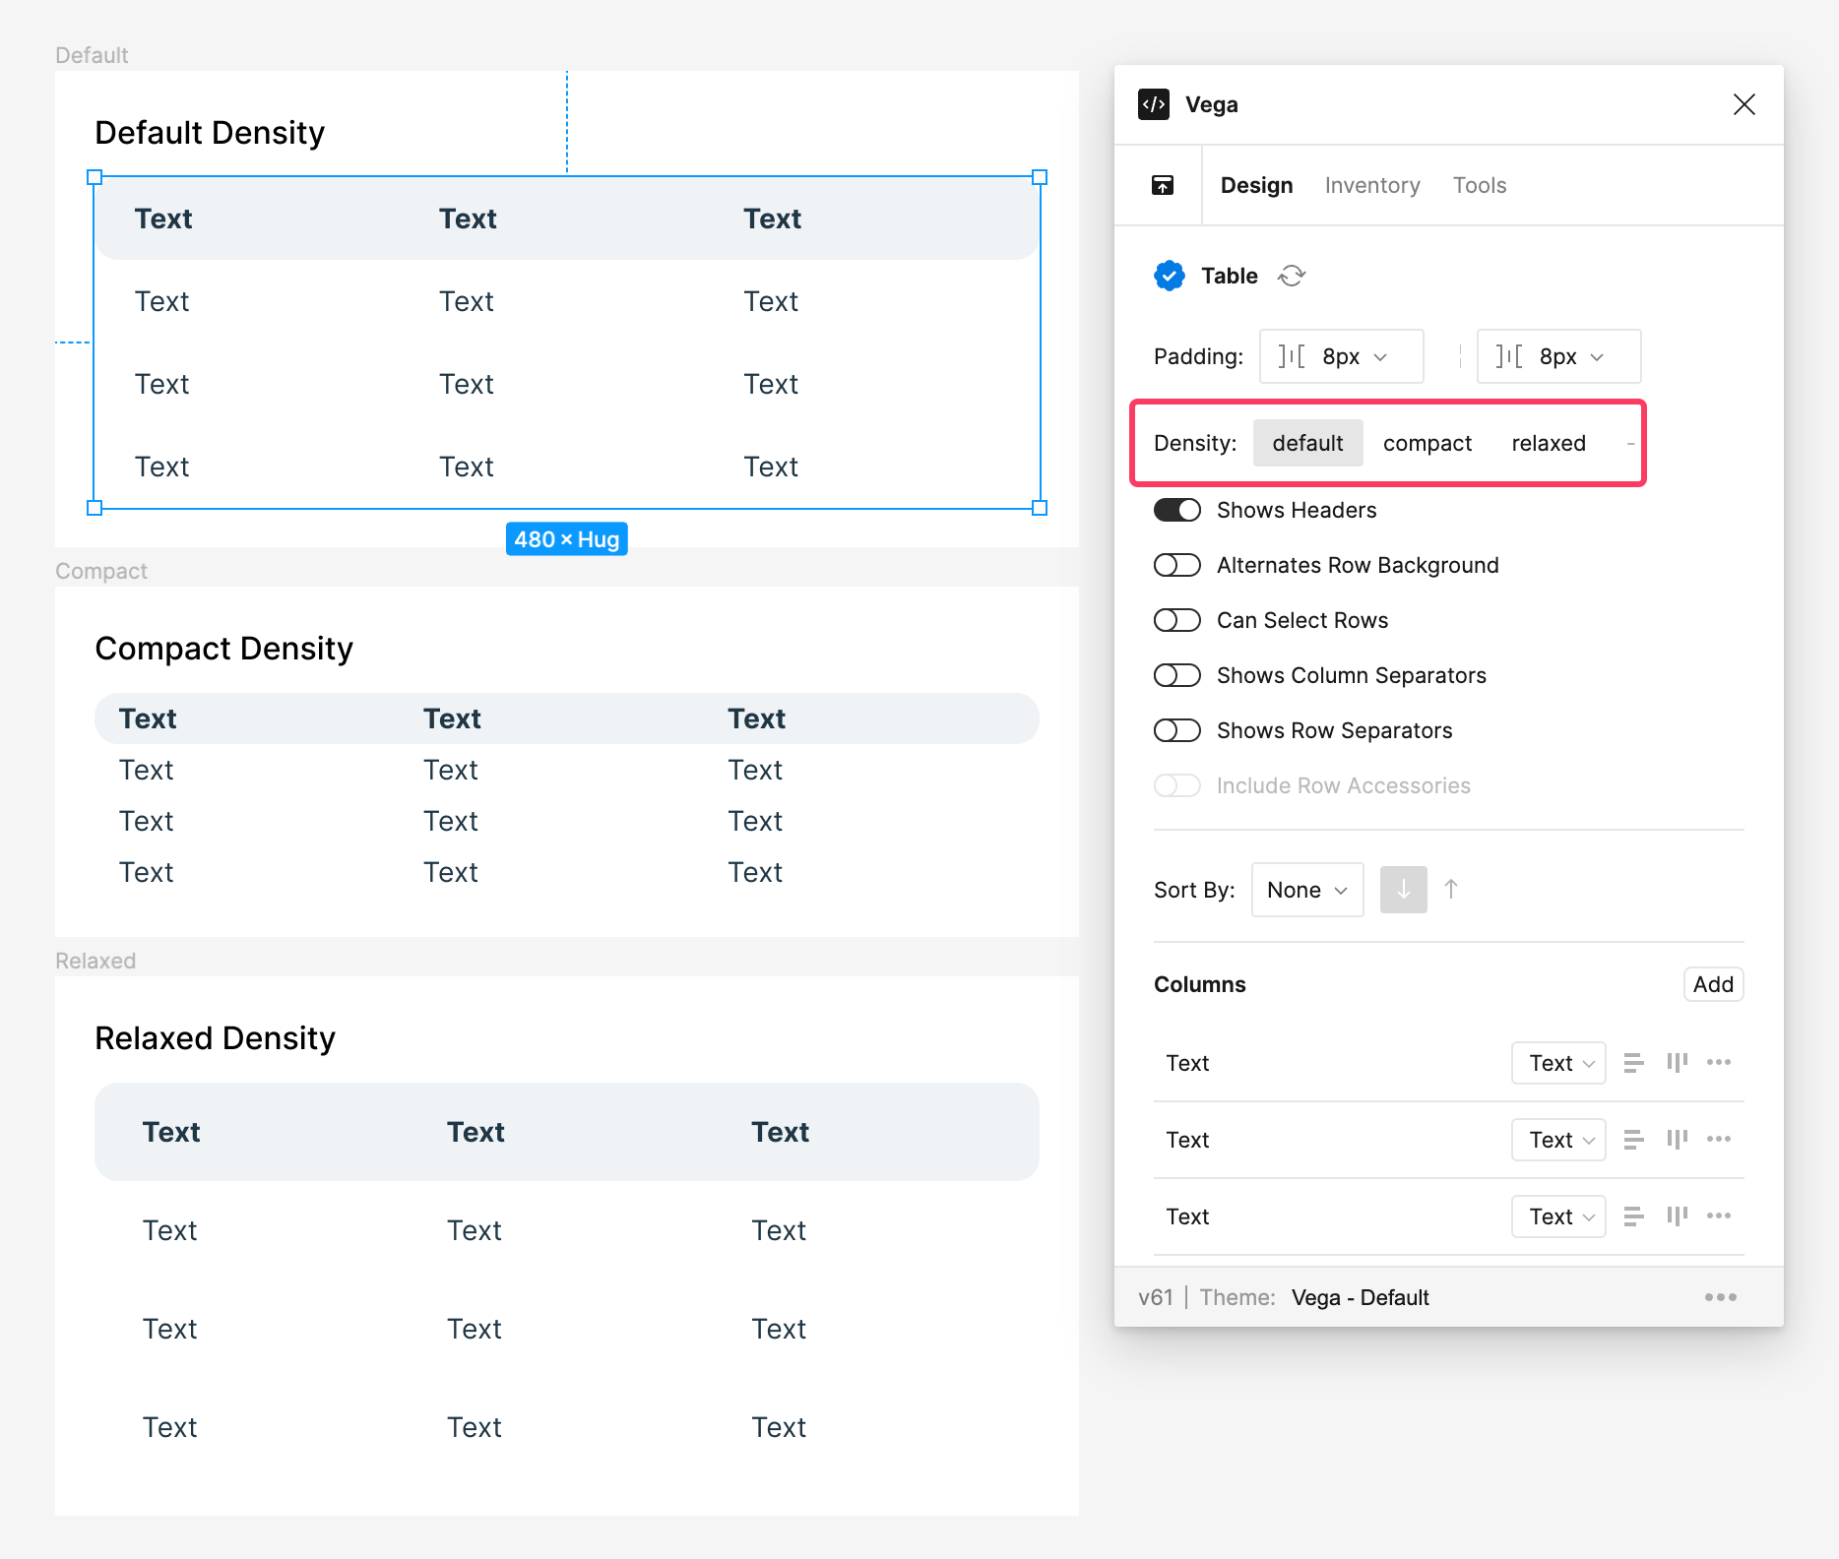Click Add button in Columns section
This screenshot has width=1839, height=1559.
1713,984
